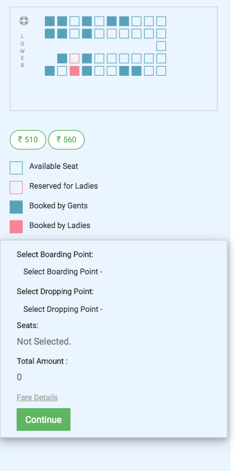Click the Reserved for Ladies legend box
The image size is (235, 471).
click(16, 187)
